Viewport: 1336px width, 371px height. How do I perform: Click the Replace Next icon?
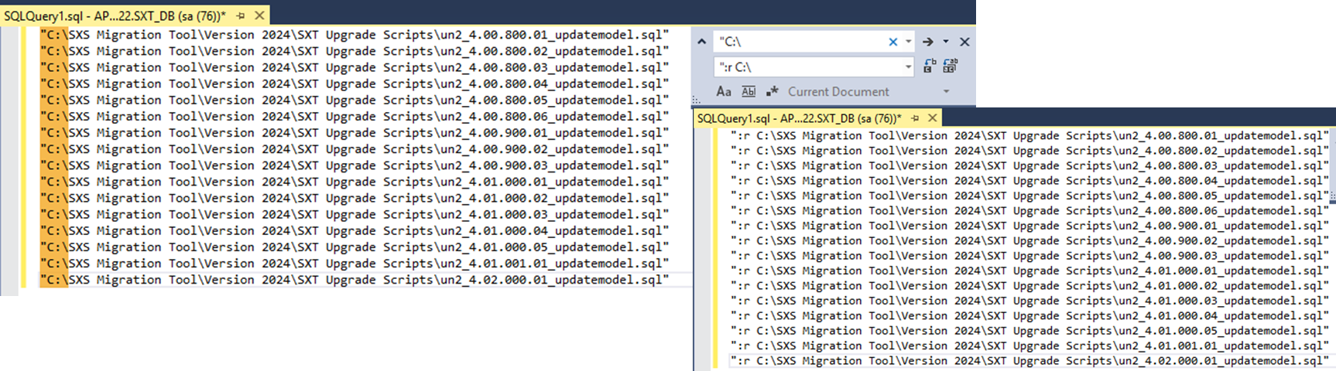(x=930, y=66)
